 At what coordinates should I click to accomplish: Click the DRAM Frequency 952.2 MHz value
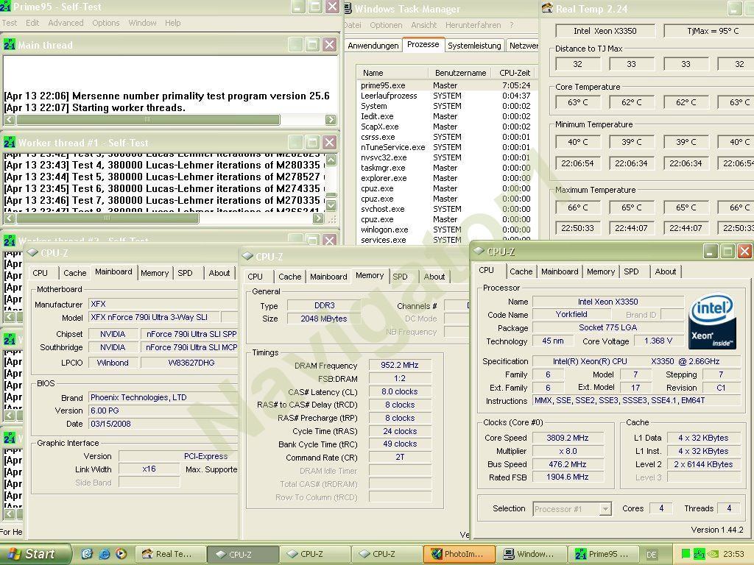[400, 365]
